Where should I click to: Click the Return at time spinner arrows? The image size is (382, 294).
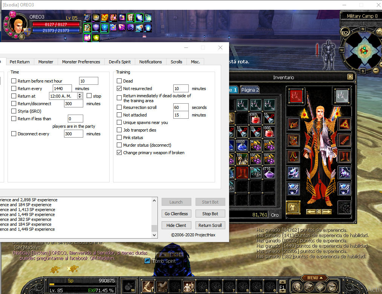(x=80, y=96)
